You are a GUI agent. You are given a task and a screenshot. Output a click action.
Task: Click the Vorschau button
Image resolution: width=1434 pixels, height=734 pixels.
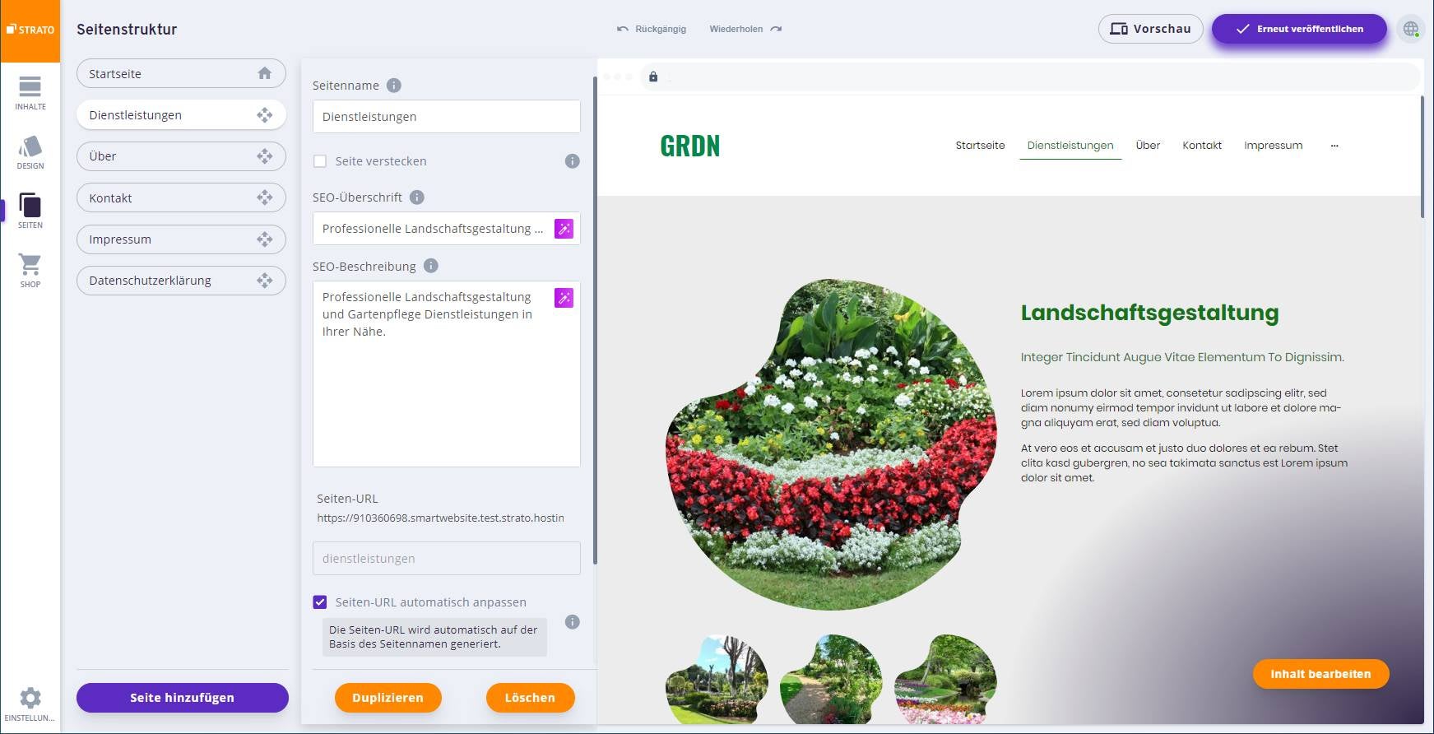1150,29
